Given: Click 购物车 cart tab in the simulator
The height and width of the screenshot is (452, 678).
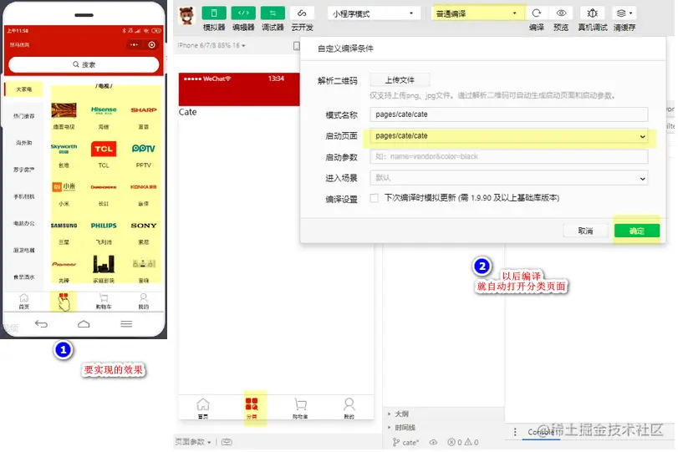Looking at the screenshot, I should click(x=300, y=409).
